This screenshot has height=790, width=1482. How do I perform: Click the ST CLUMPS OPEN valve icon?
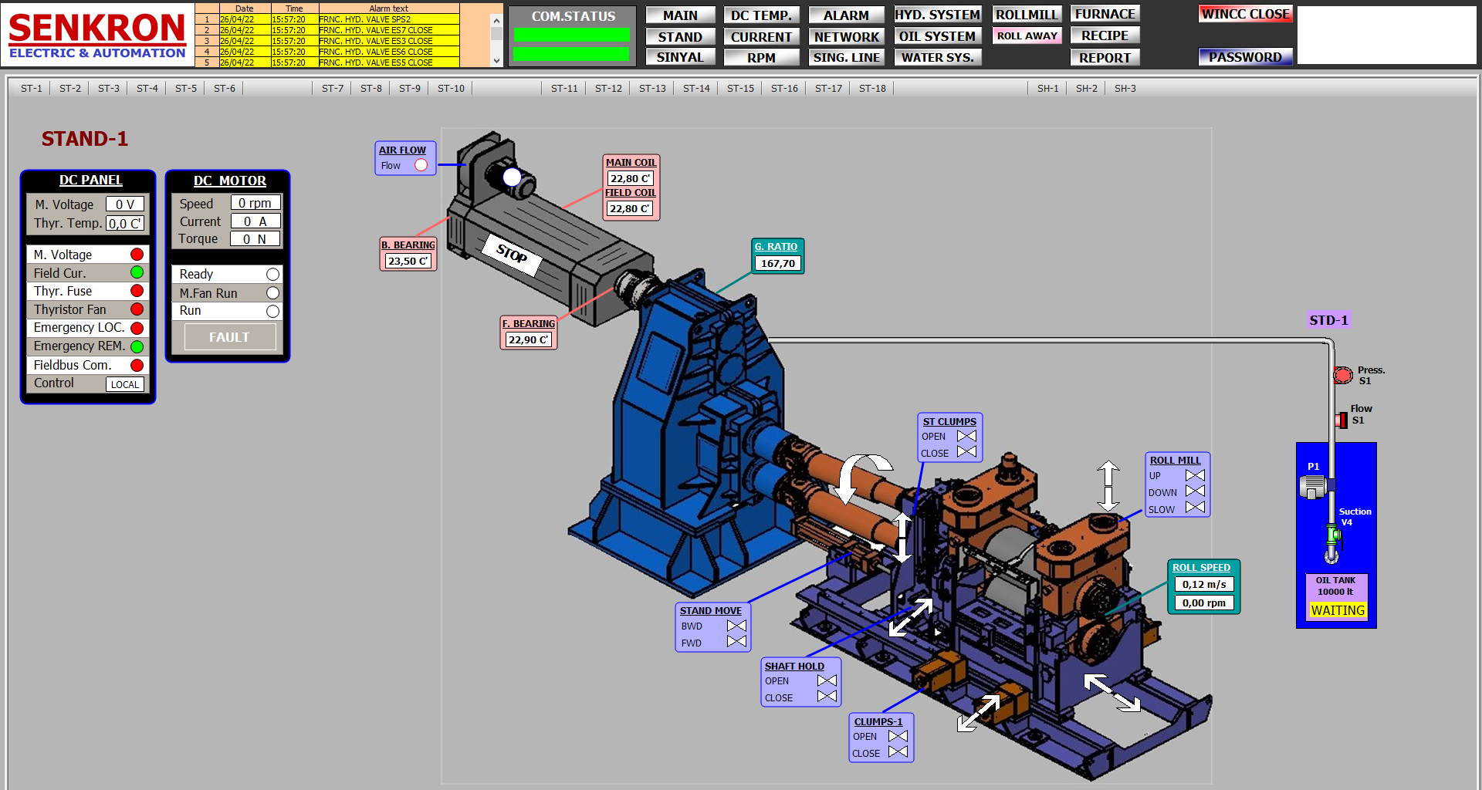point(966,436)
